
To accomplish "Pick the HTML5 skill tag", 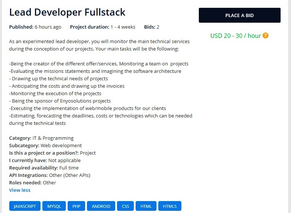I will pos(170,206).
